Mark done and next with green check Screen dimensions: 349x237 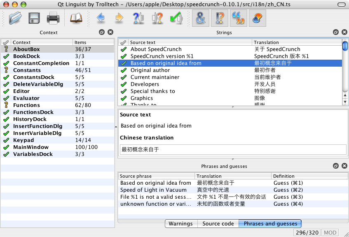pyautogui.click(x=176, y=18)
